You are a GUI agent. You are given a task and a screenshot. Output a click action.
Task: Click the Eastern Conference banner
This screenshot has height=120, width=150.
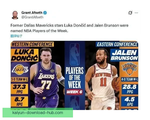click(x=117, y=44)
